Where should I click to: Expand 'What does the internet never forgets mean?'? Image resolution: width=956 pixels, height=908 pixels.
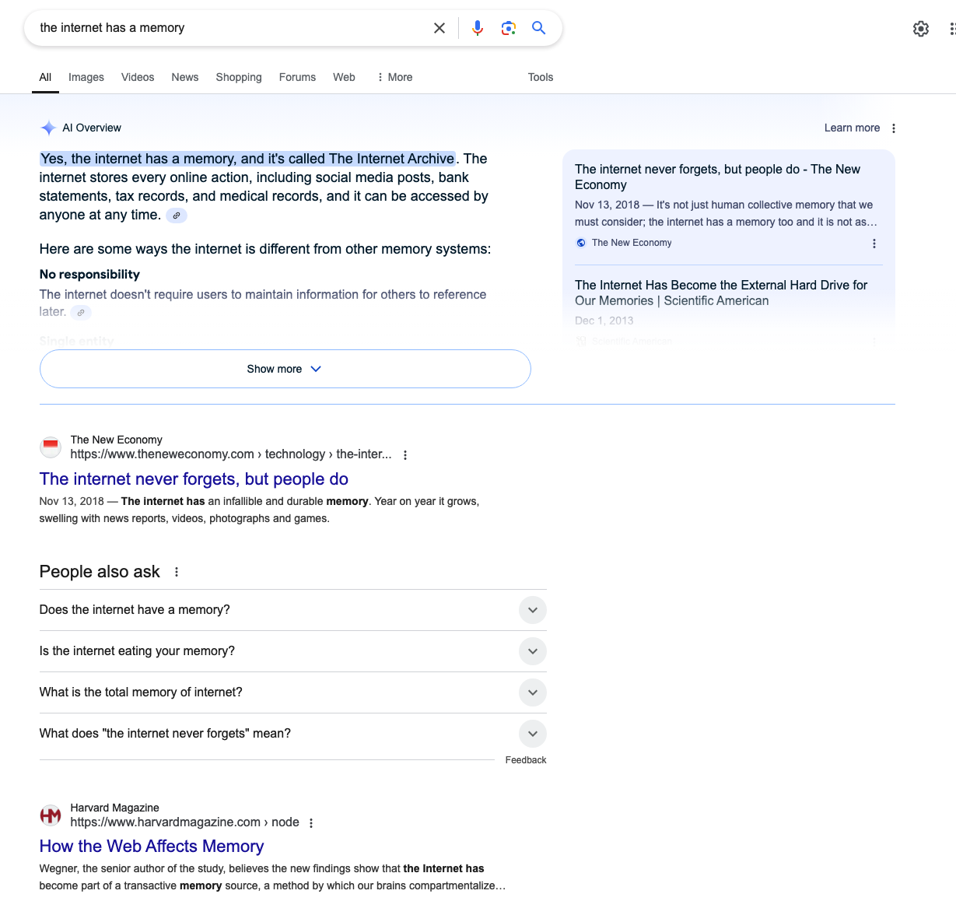(293, 734)
